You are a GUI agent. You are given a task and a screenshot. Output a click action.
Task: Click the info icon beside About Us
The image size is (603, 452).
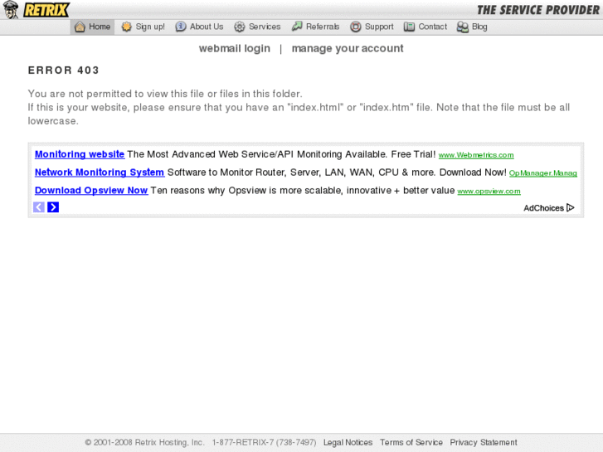point(181,27)
